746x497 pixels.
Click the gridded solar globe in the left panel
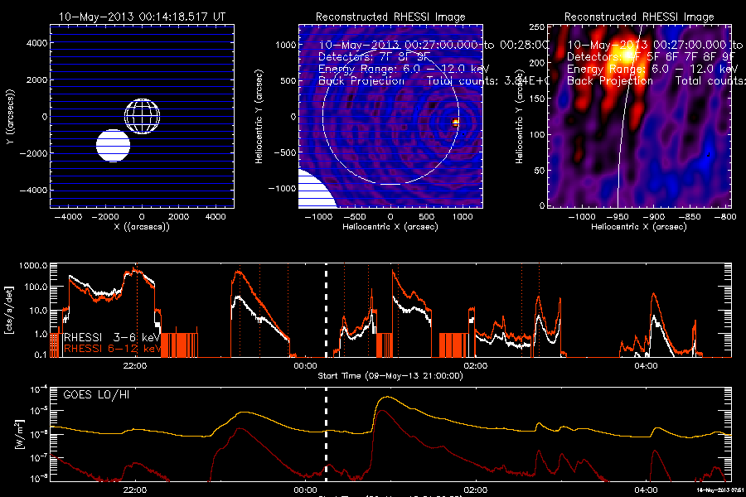[143, 117]
